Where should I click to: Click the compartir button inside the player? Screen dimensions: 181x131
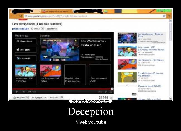click(x=26, y=58)
